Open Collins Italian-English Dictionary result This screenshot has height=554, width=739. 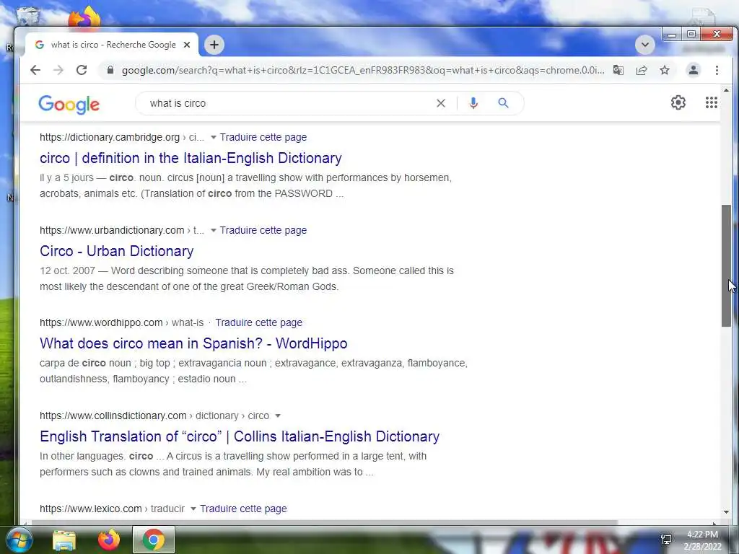tap(240, 436)
